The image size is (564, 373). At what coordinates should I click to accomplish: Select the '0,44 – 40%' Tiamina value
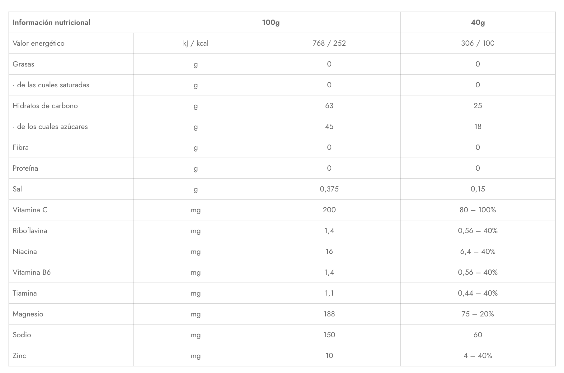pos(478,293)
